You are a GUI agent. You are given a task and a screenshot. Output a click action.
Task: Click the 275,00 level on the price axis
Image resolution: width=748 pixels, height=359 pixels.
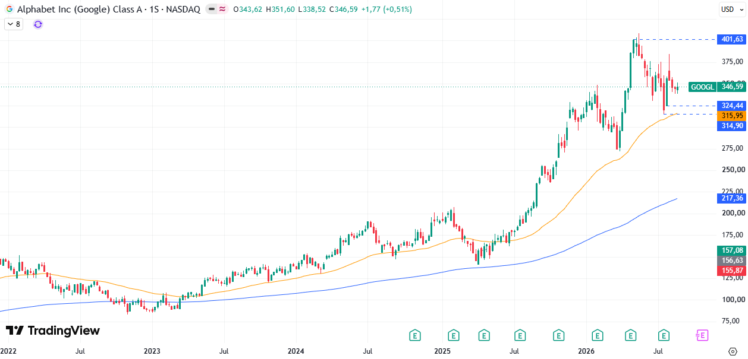[733, 148]
